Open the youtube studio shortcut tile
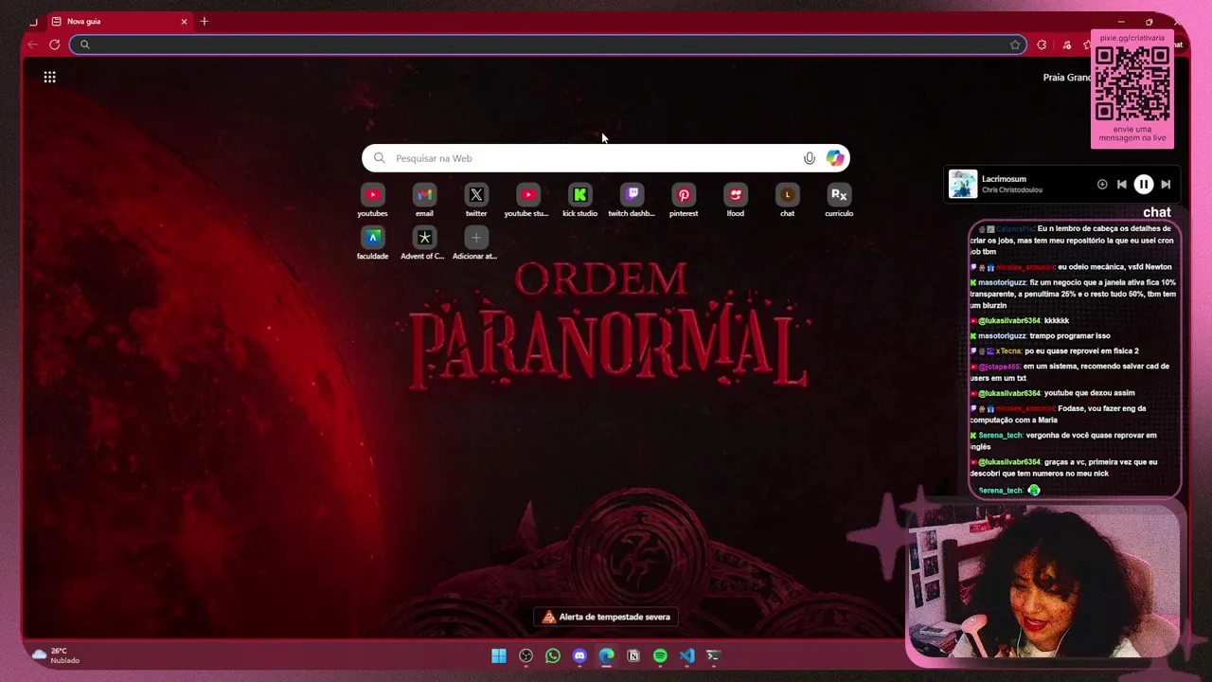 click(527, 200)
